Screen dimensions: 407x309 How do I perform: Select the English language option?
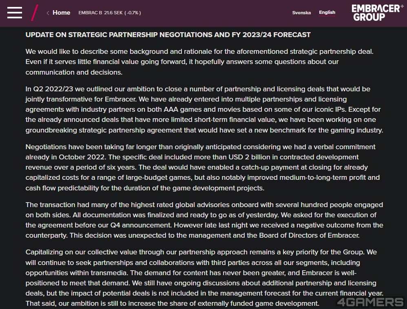(327, 13)
